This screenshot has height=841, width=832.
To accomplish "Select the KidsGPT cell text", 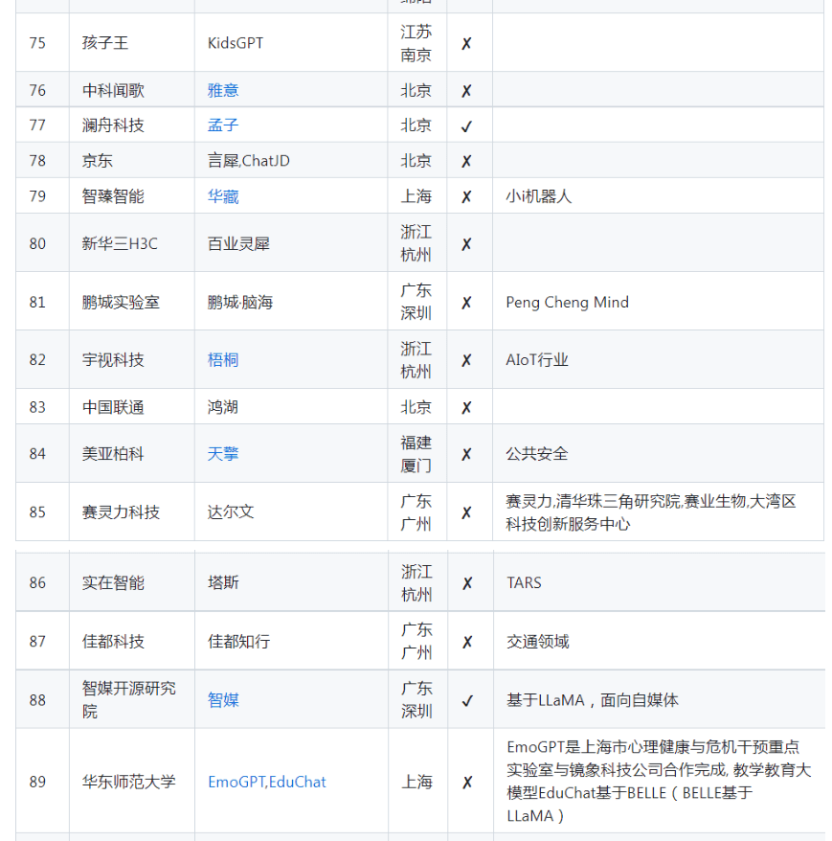I will click(x=236, y=43).
